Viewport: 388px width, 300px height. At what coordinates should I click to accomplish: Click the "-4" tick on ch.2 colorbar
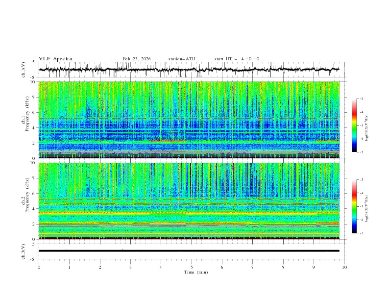coord(361,193)
